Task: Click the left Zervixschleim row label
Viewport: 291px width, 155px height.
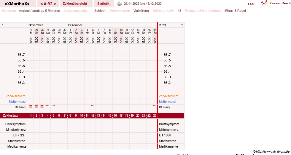Action: [x=16, y=96]
